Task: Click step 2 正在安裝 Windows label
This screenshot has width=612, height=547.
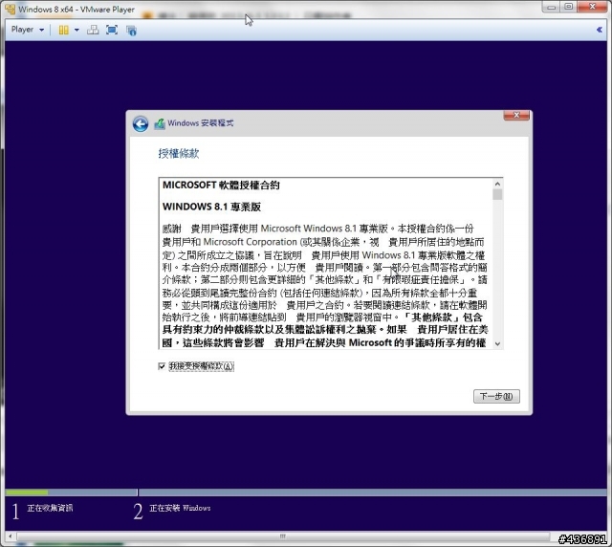Action: click(x=180, y=508)
